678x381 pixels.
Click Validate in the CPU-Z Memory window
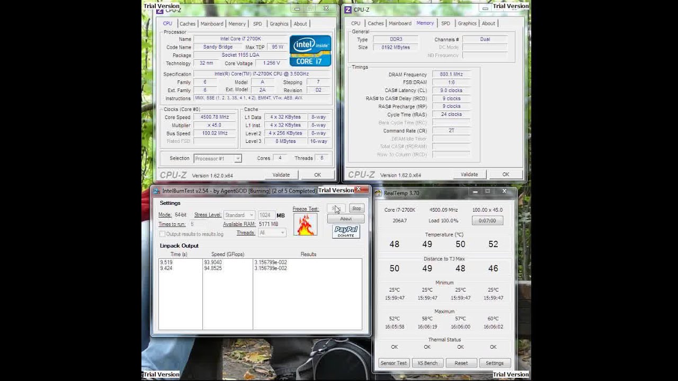coord(469,174)
